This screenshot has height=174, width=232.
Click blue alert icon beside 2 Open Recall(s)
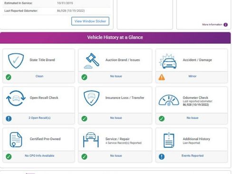click(x=9, y=118)
